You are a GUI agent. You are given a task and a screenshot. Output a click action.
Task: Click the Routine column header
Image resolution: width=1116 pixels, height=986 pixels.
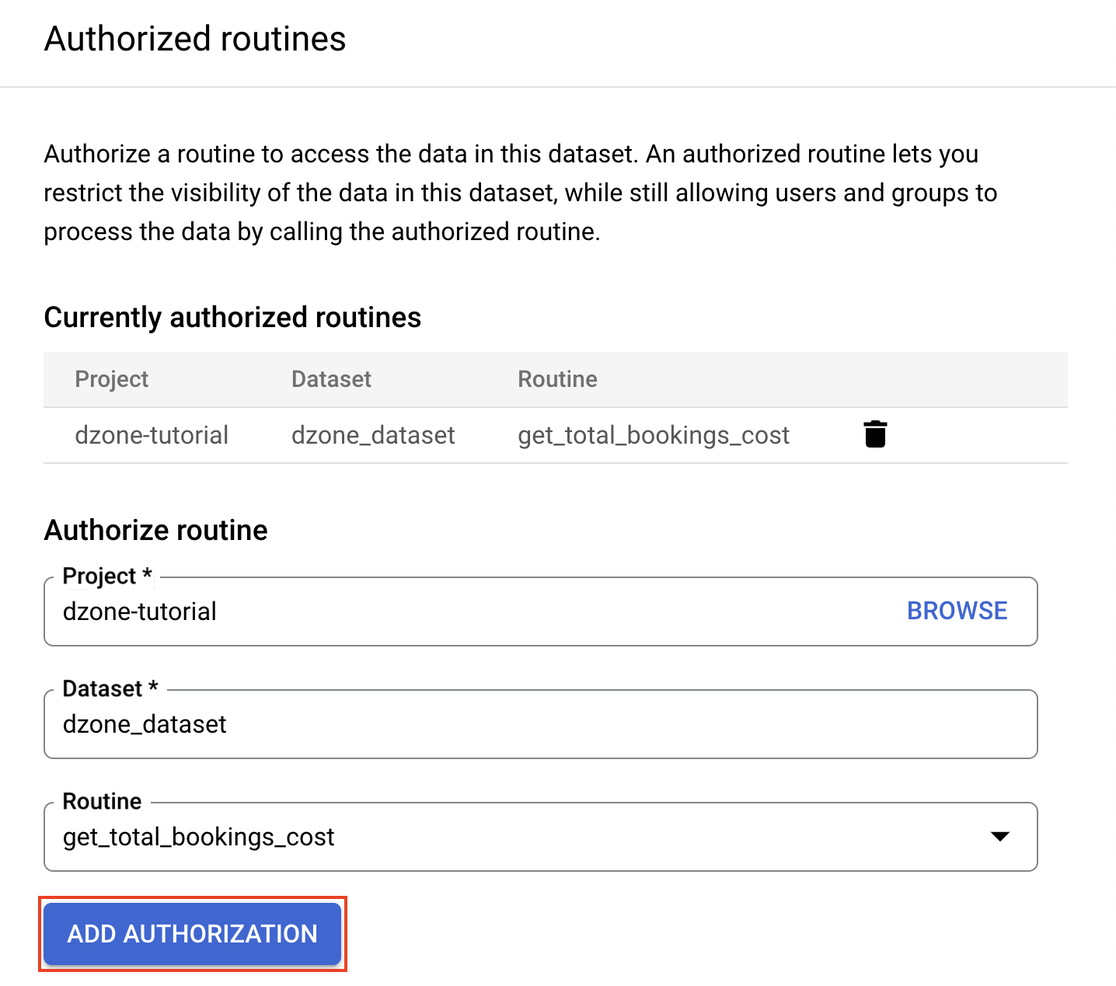(x=557, y=379)
